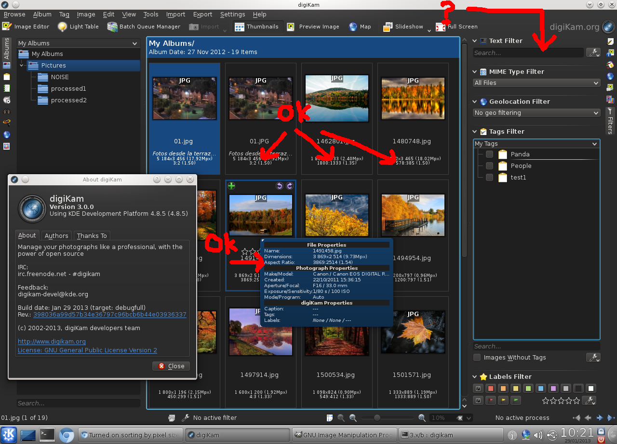Image resolution: width=617 pixels, height=444 pixels.
Task: Show the Map view from toolbar
Action: (x=360, y=27)
